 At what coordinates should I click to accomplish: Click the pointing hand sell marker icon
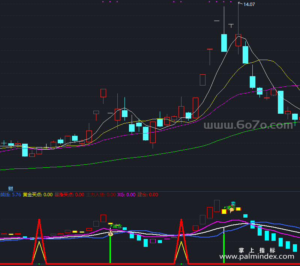pyautogui.click(x=231, y=210)
